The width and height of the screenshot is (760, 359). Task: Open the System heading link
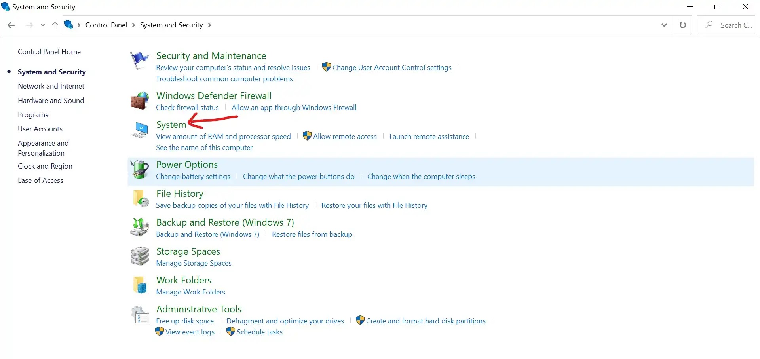(171, 125)
